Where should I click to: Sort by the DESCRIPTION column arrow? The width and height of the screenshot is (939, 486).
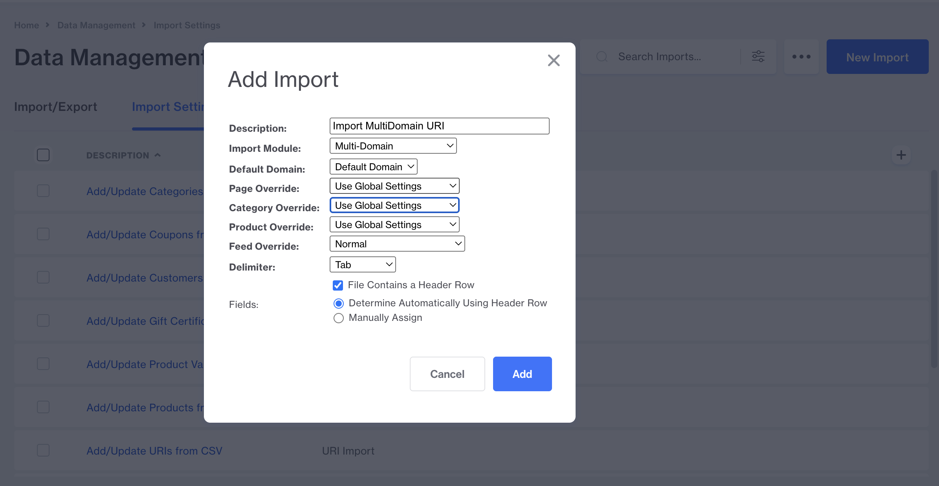158,155
